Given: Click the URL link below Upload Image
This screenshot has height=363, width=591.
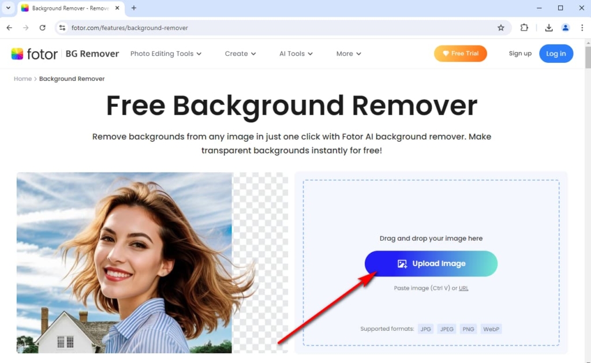Looking at the screenshot, I should 463,288.
